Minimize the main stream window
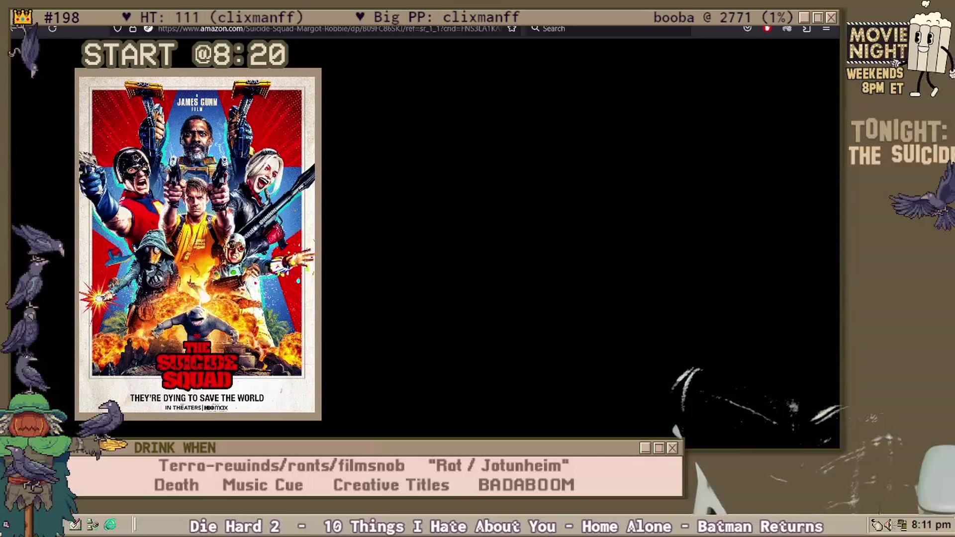This screenshot has height=537, width=955. pyautogui.click(x=804, y=17)
